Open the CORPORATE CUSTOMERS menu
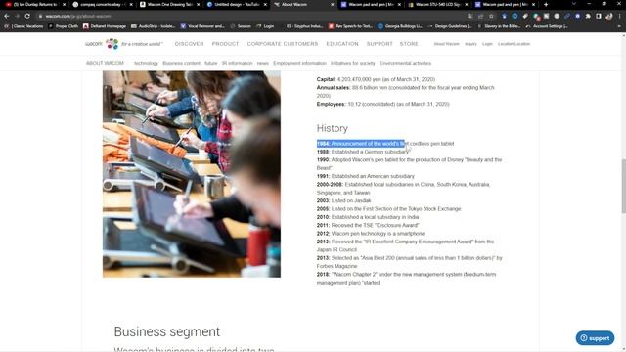The height and width of the screenshot is (352, 626). pyautogui.click(x=283, y=44)
